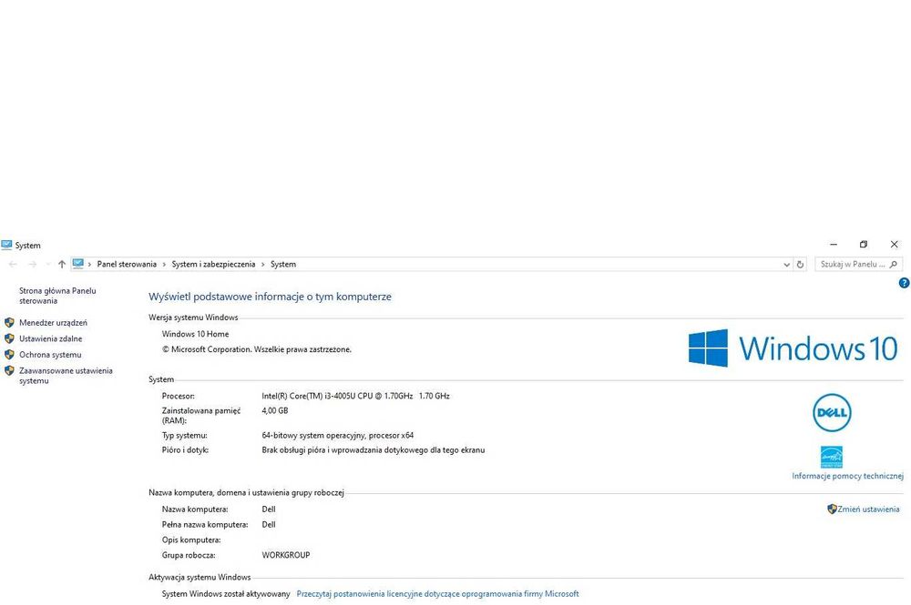Click the Intel Core i3-4005U processor value
Screen dimensions: 911x605
point(355,396)
